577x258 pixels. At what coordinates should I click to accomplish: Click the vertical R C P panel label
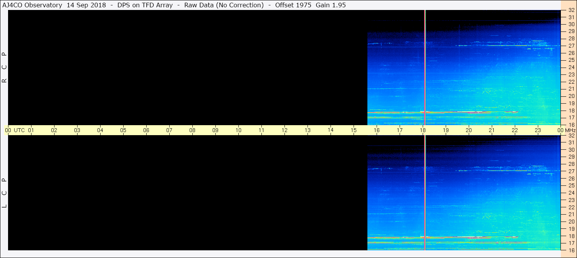(x=5, y=68)
